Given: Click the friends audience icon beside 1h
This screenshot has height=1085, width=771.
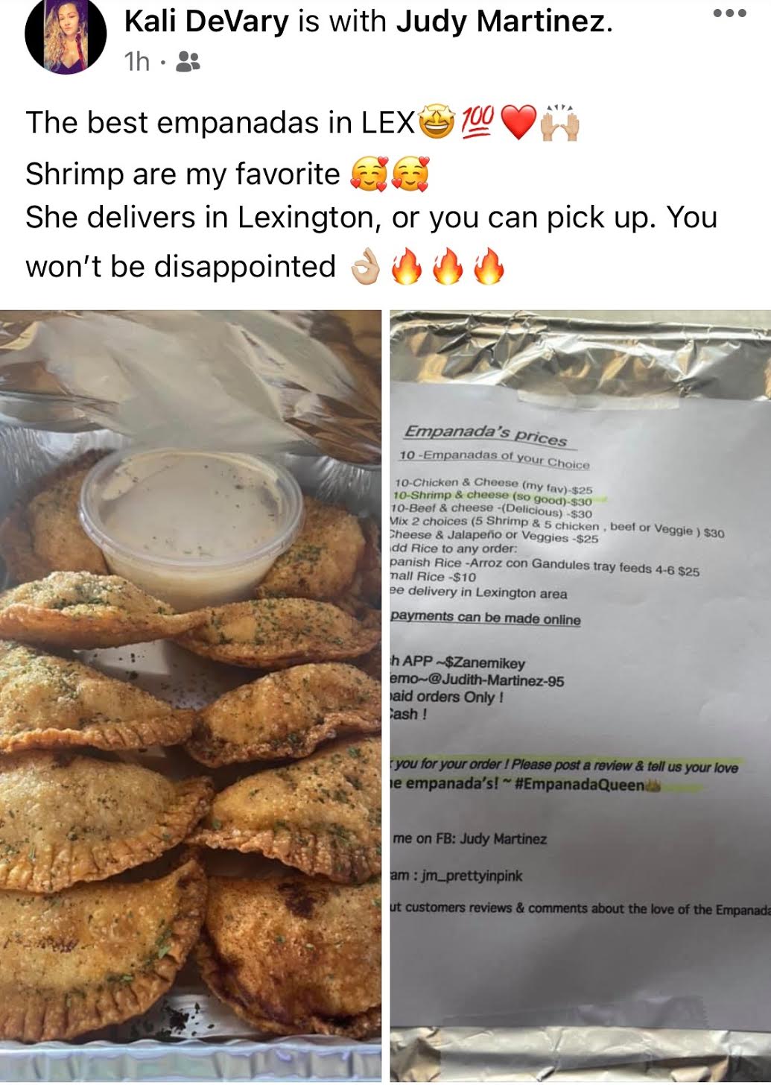Looking at the screenshot, I should click(188, 62).
